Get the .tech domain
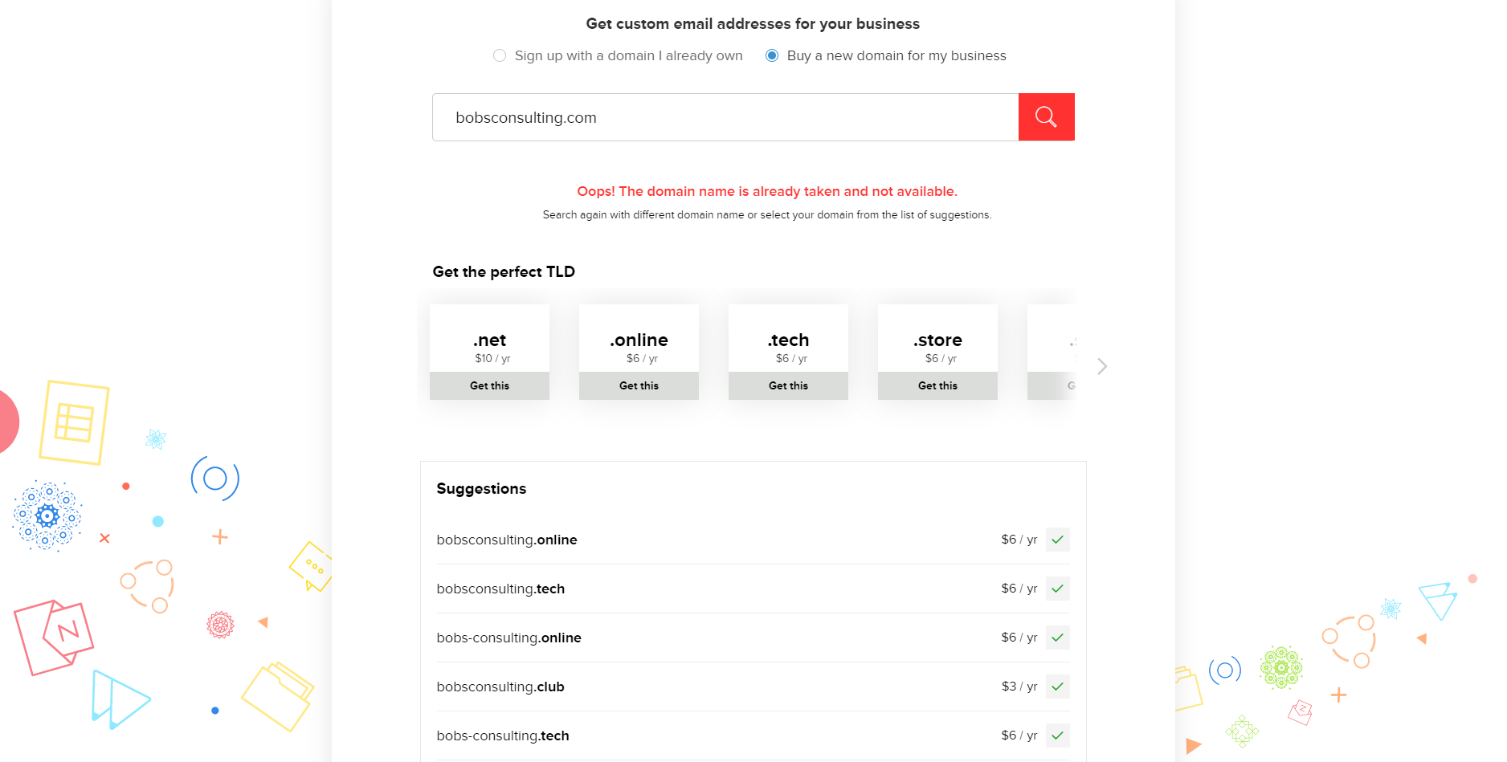1507x762 pixels. click(788, 385)
